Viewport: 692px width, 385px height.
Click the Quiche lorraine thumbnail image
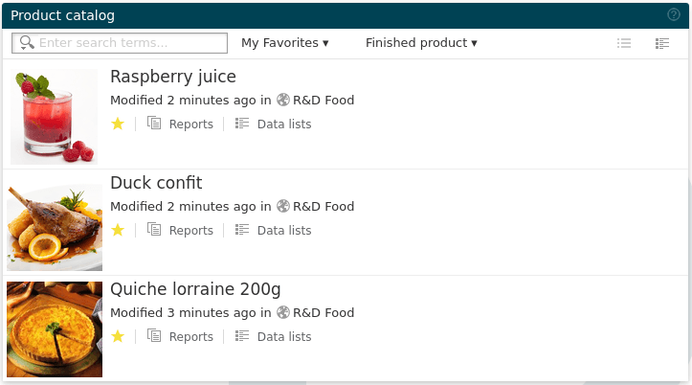pos(55,328)
